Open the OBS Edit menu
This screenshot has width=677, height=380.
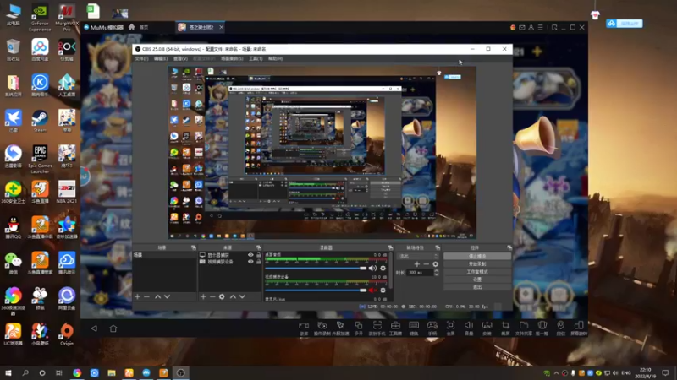click(x=161, y=58)
